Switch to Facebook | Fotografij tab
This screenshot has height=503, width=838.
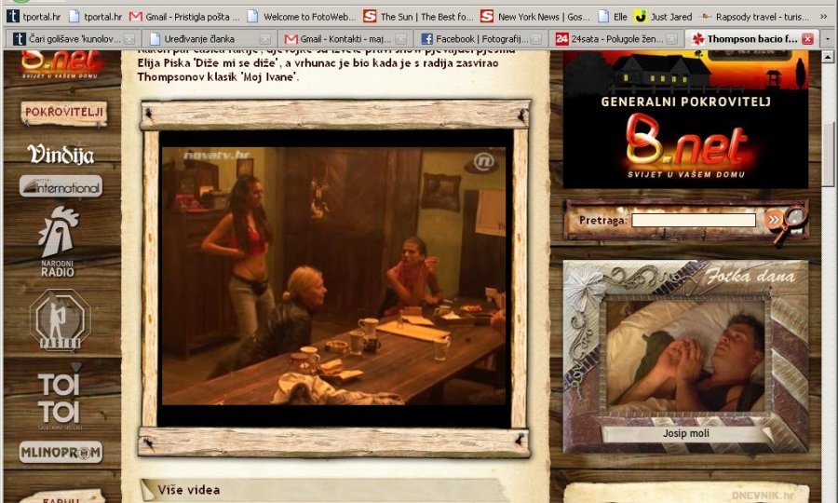[481, 38]
